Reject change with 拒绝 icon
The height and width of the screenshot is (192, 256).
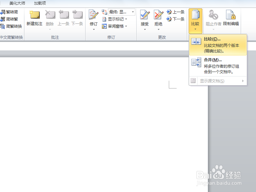(x=158, y=15)
